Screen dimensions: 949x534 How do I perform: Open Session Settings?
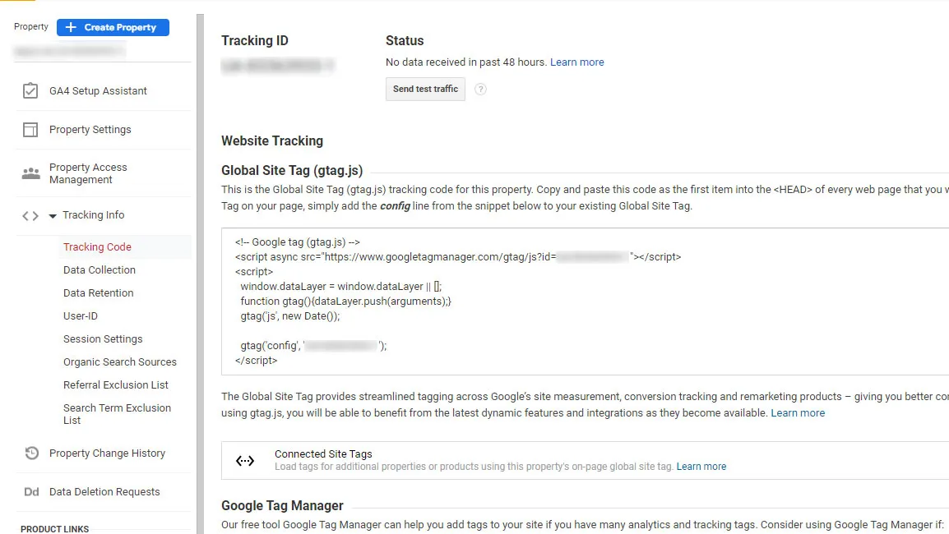pos(103,338)
